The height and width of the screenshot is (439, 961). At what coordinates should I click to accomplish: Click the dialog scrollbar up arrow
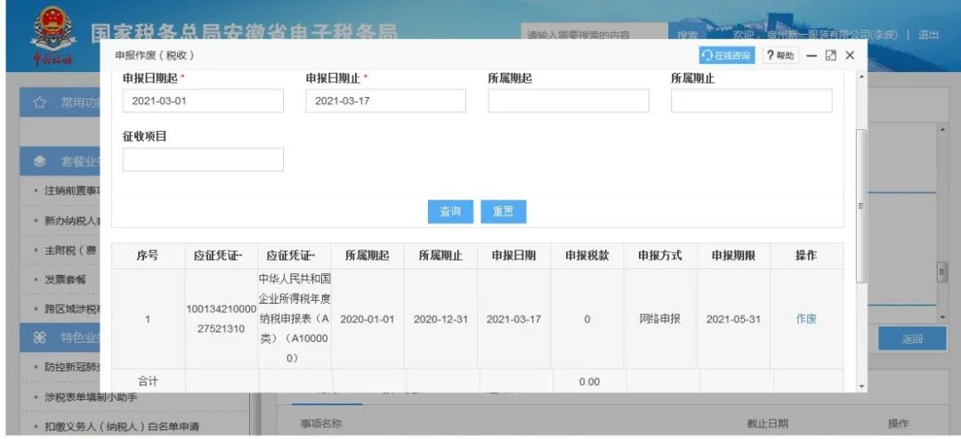click(x=861, y=77)
